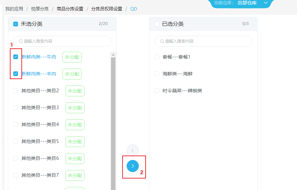Click the 其他类目---类目5 label
297x190 pixels.
pos(40,141)
